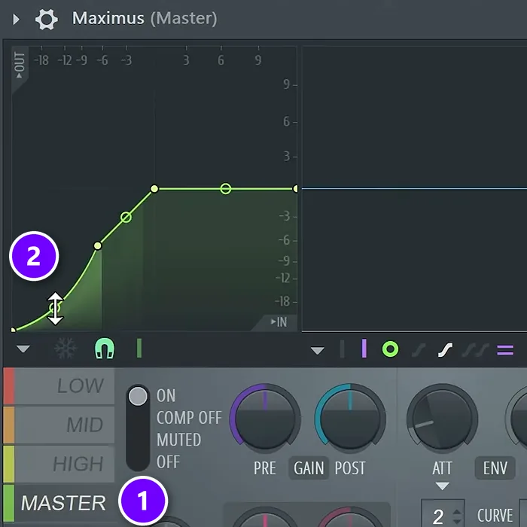Click the GAIN button

[x=309, y=468]
